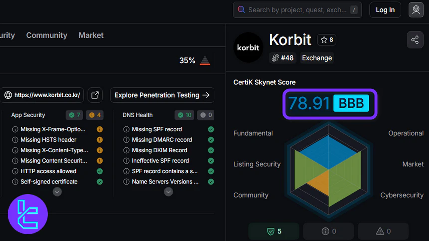Viewport: 429px width, 241px height.
Task: Click info icon beside Missing Content Security
Action: point(15,161)
